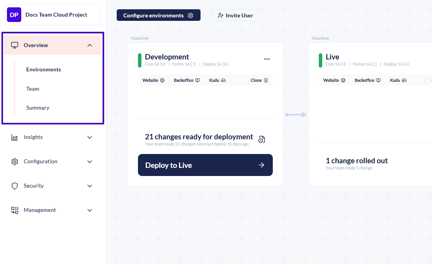Click the Configure environments button

point(158,15)
